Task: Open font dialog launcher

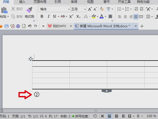Action: click(112, 21)
